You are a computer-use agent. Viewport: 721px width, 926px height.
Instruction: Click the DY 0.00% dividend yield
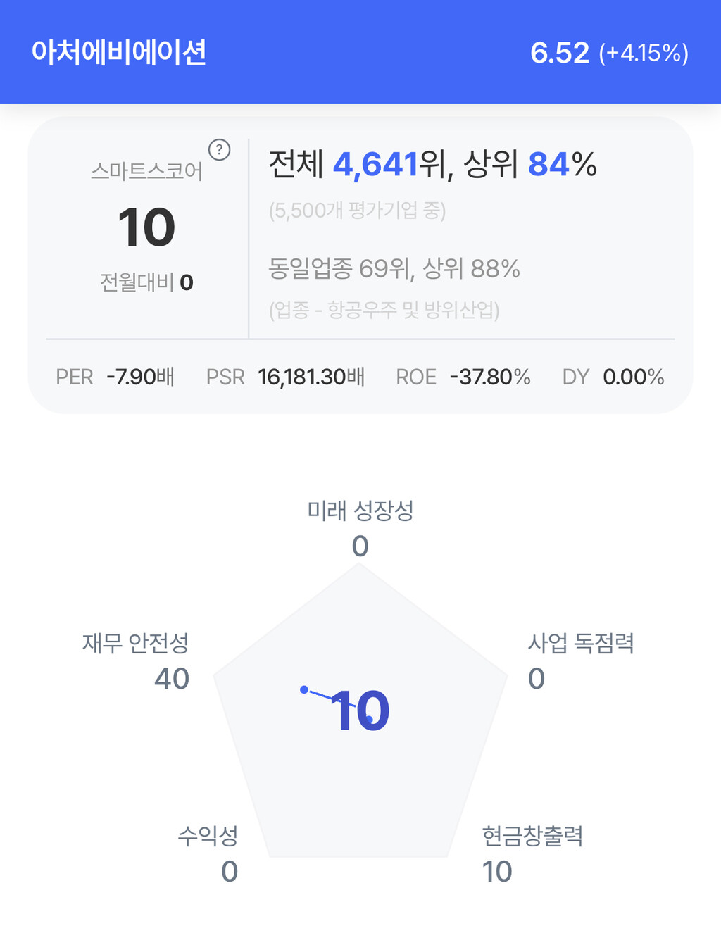click(x=613, y=377)
